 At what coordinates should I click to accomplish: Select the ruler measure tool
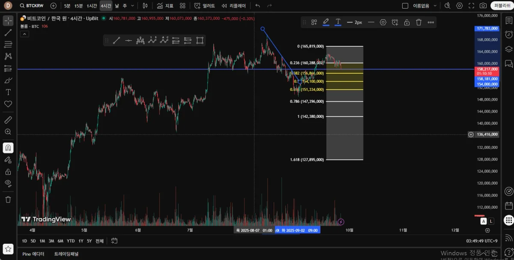(x=8, y=120)
